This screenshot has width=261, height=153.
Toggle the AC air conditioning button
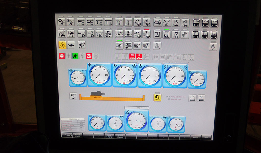[x=213, y=47]
